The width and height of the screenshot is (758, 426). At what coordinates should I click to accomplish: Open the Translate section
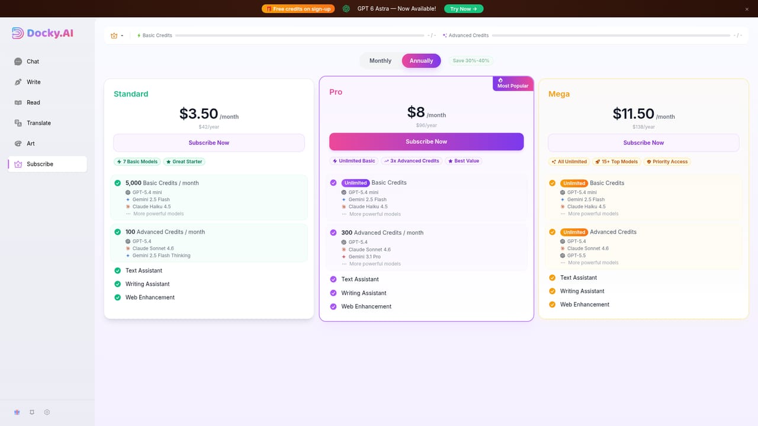pos(47,123)
